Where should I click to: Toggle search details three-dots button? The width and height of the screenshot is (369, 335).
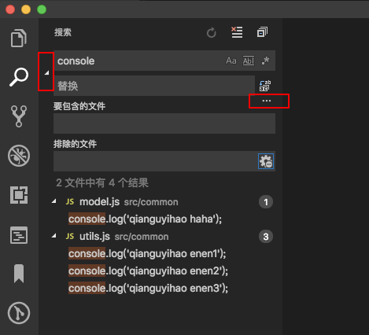pyautogui.click(x=267, y=101)
